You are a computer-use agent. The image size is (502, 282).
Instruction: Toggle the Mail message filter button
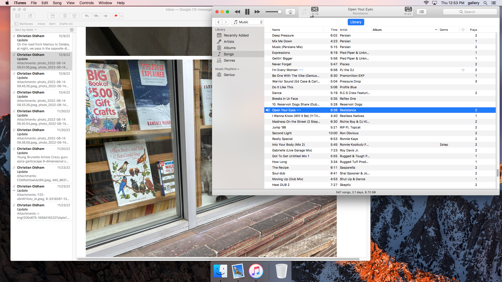[72, 30]
